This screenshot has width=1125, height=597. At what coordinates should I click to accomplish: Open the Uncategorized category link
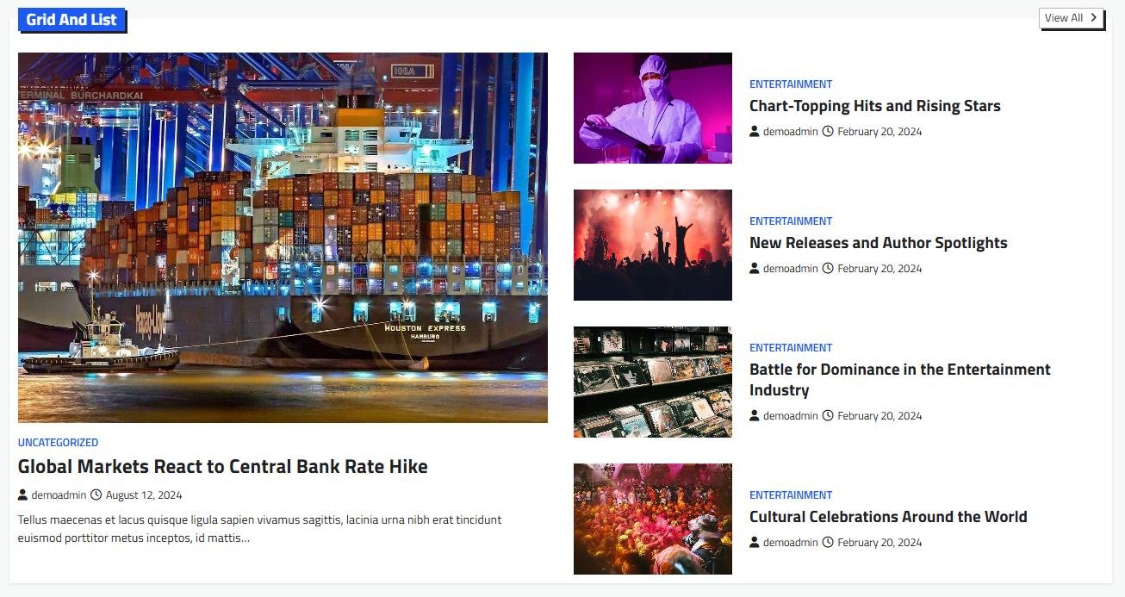coord(59,442)
